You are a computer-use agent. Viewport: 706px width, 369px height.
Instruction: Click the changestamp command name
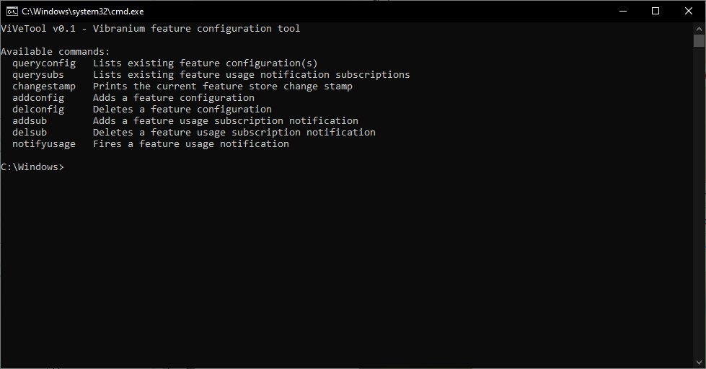click(44, 86)
